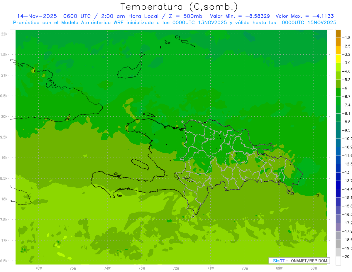
Task: Click the -8.1 colorbar label
Action: pos(346,113)
